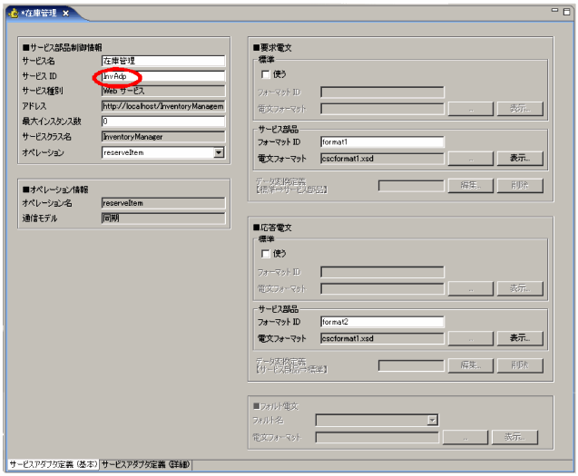
Task: Click the ■オペレーション情報 heading
Action: click(55, 189)
